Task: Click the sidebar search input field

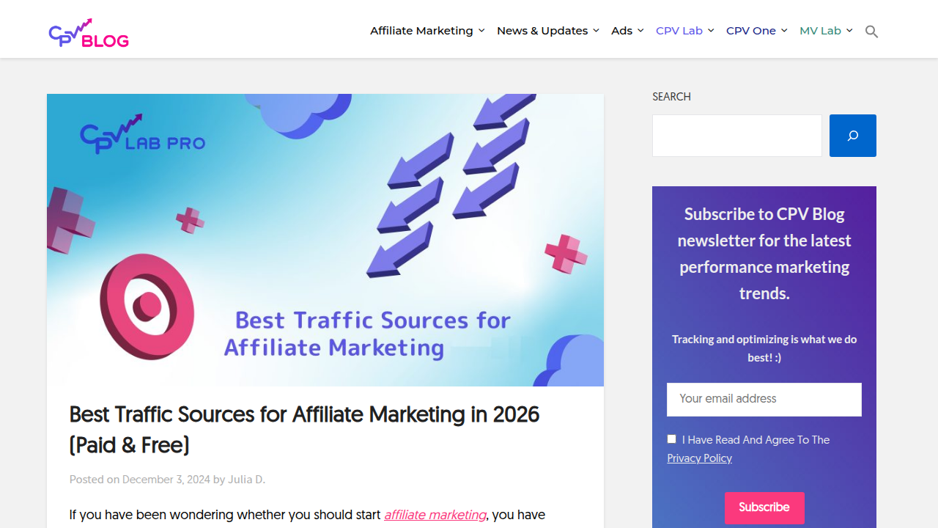Action: point(737,136)
